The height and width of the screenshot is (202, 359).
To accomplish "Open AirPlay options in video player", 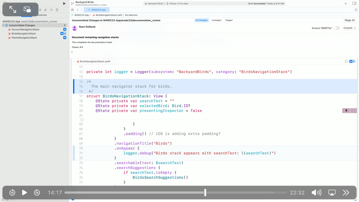I will tap(332, 193).
